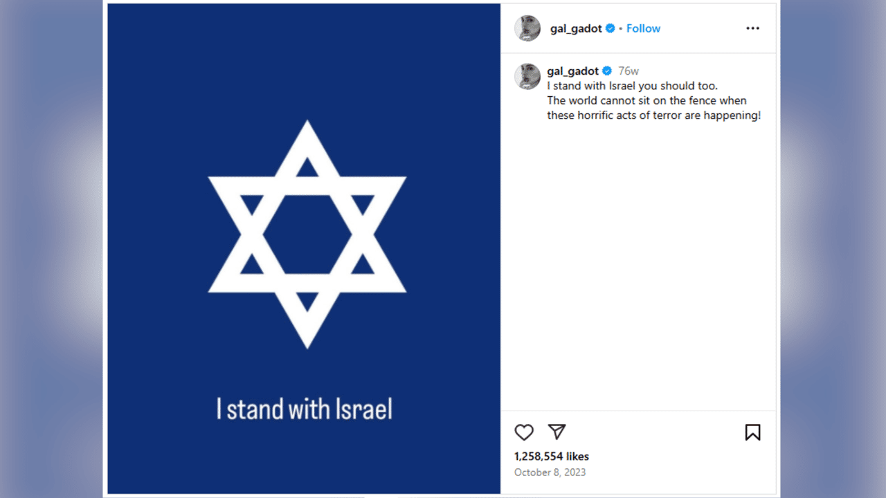
Task: Click the October 8, 2023 post date
Action: pos(550,472)
